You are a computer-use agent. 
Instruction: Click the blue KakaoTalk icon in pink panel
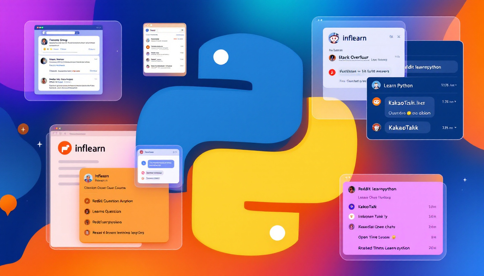[351, 207]
